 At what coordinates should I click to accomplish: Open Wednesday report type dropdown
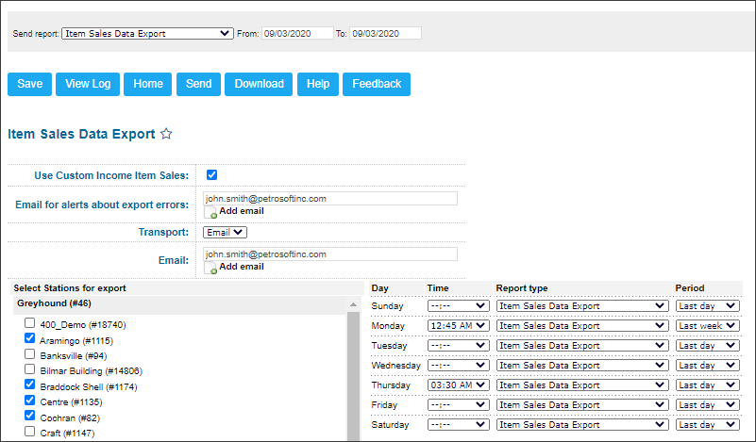[x=582, y=365]
